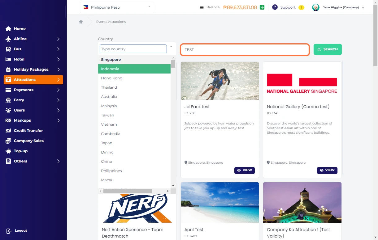Open Support via the question mark icon

[x=275, y=7]
